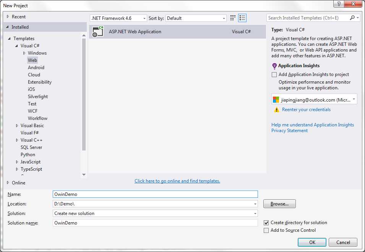Expand the Online section
Image resolution: width=365 pixels, height=252 pixels.
tap(8, 183)
